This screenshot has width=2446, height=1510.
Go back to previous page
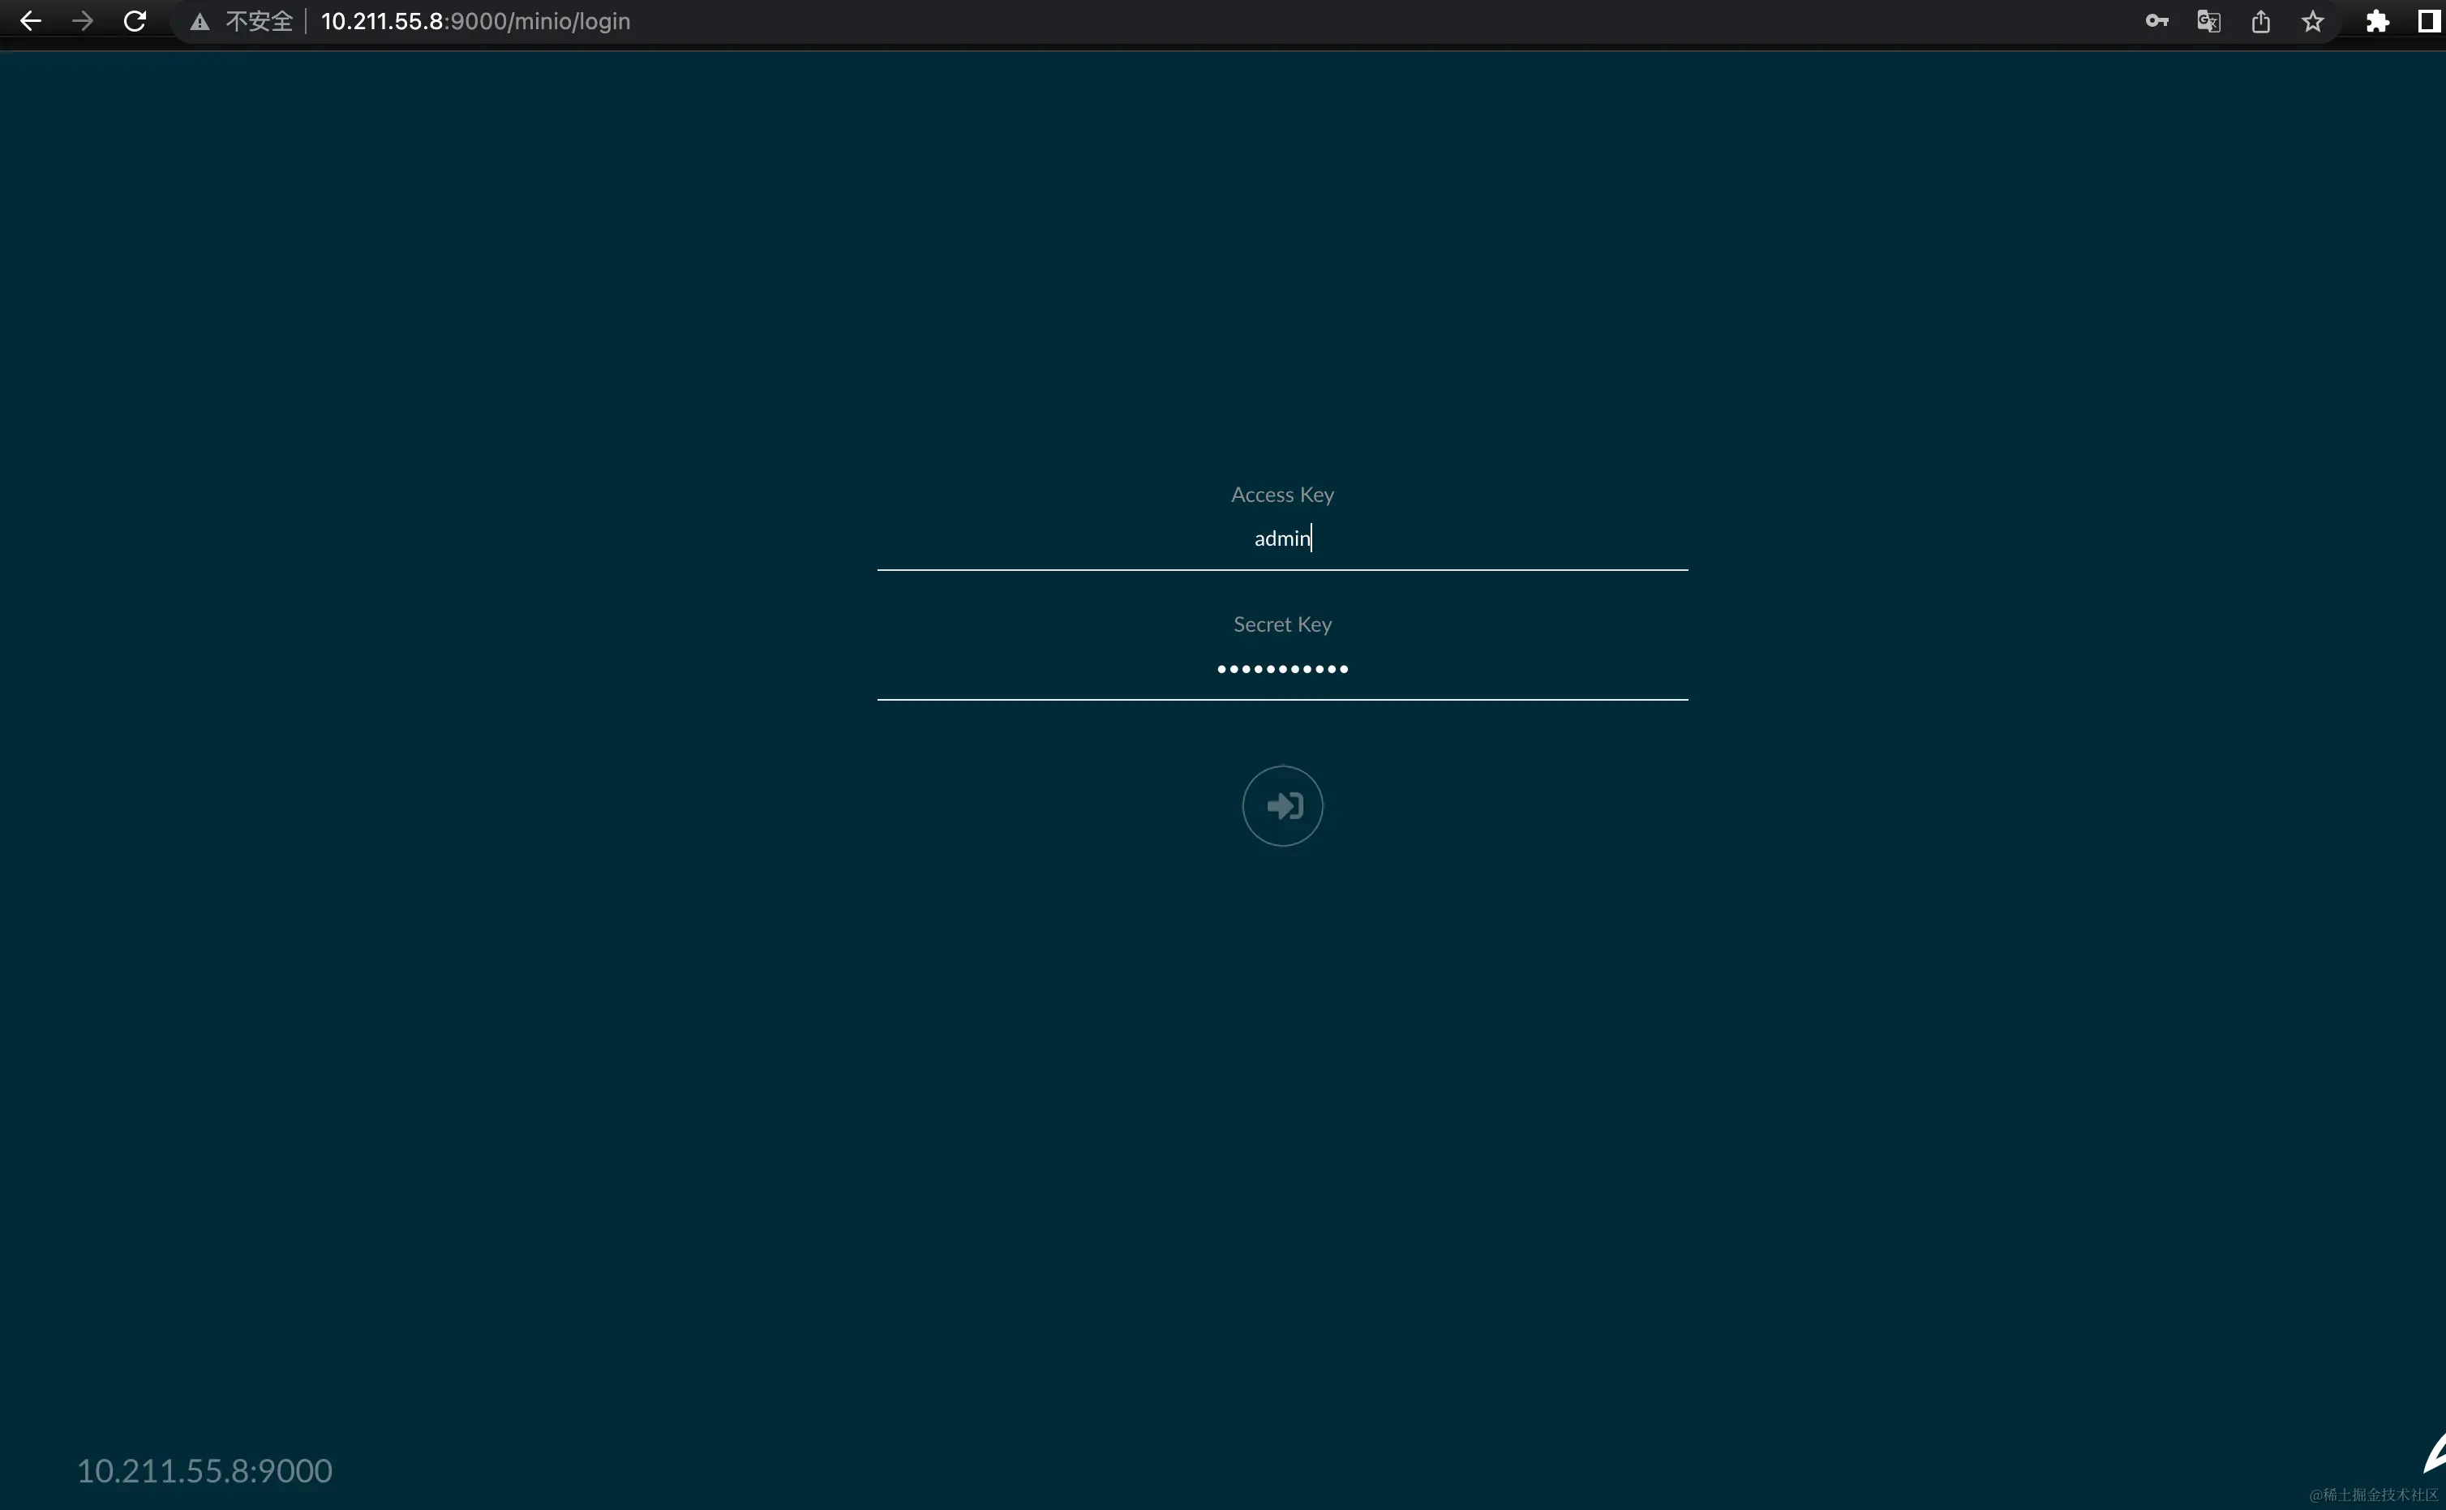point(30,21)
